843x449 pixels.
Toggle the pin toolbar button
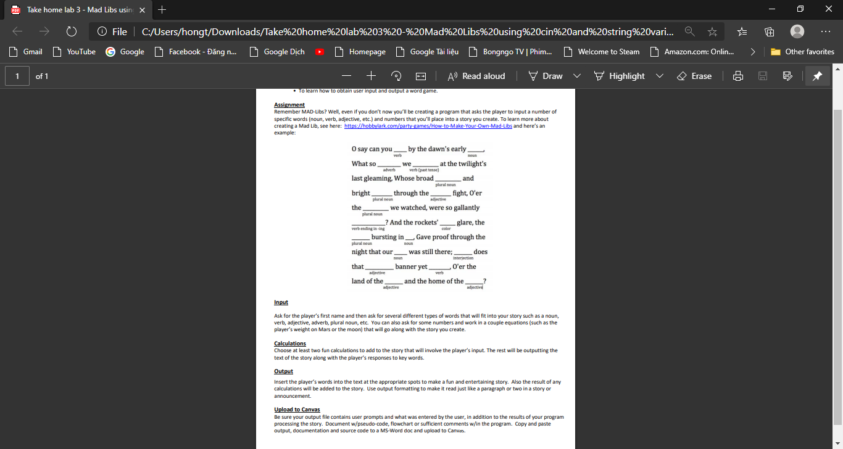click(817, 76)
